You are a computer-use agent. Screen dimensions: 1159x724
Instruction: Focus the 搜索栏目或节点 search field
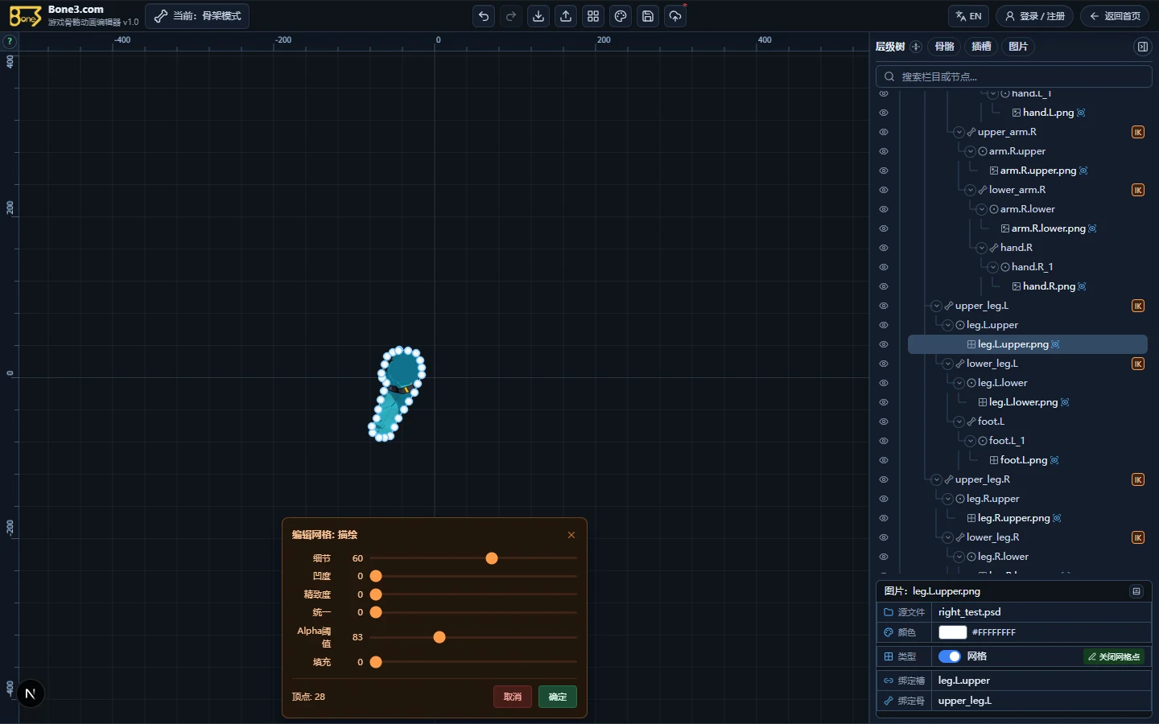(x=1014, y=76)
